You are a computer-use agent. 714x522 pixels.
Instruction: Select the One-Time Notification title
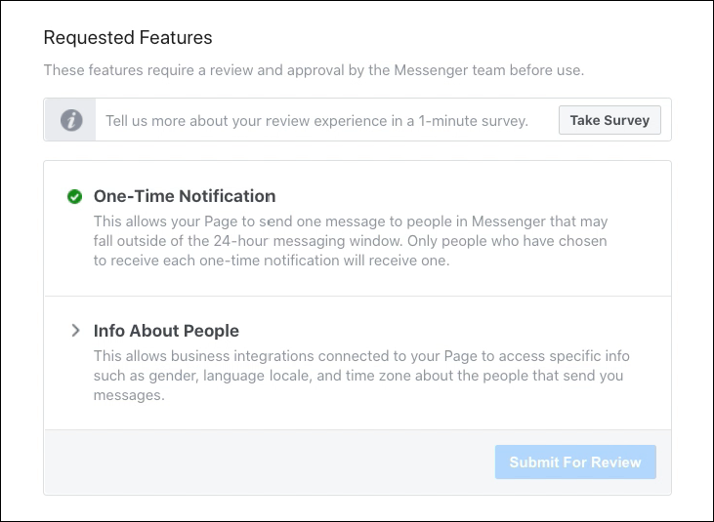tap(185, 196)
